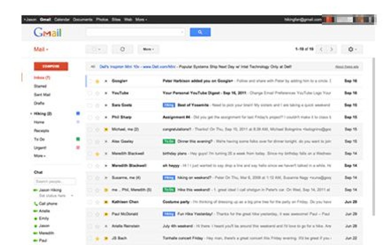Open the Starred folder
This screenshot has width=388, height=245.
coord(40,86)
